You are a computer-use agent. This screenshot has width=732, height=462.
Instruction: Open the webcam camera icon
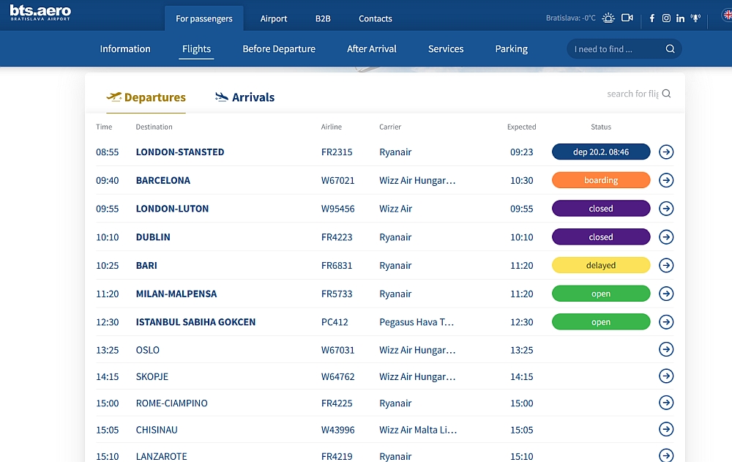pos(627,18)
